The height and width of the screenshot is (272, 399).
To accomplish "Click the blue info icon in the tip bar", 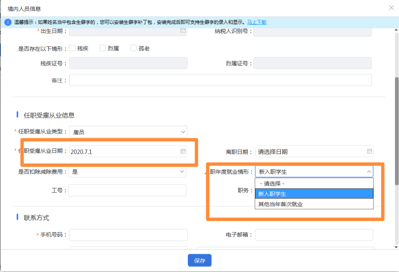I will [8, 23].
